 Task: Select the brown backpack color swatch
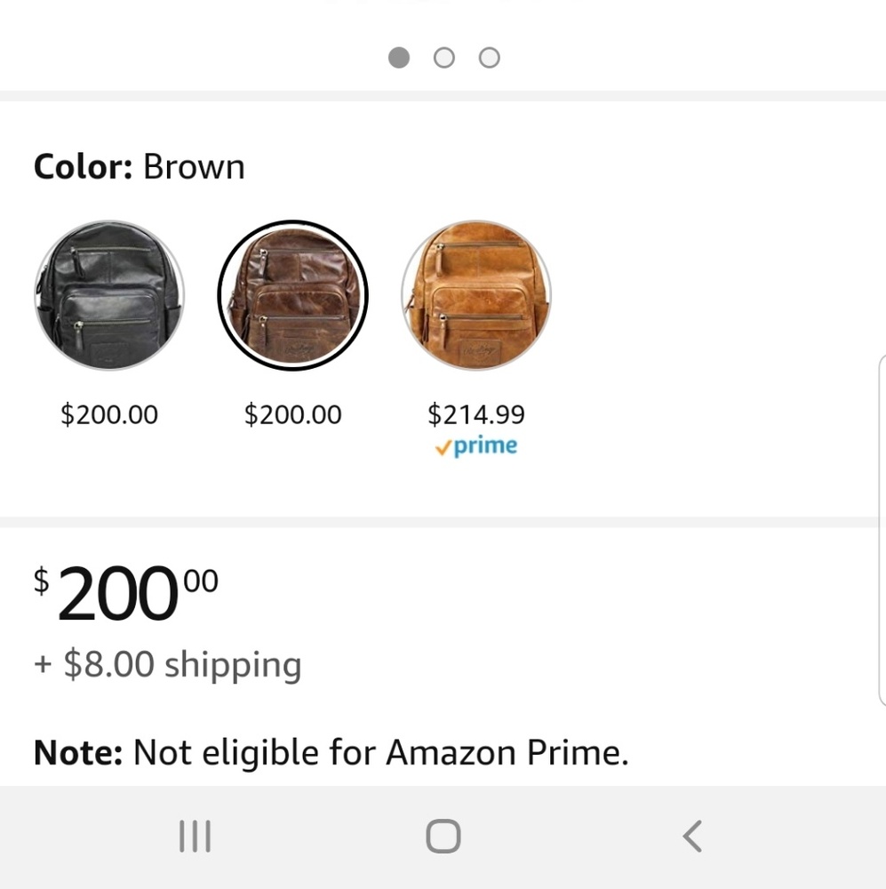(x=293, y=295)
